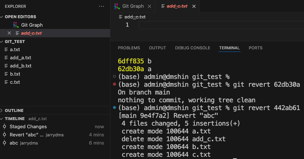The image size is (304, 159).
Task: Select Revert "abc" timeline entry
Action: click(55, 135)
